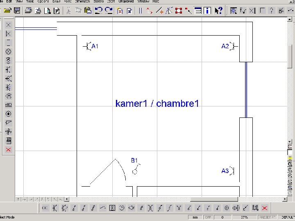Viewport: 295px width, 221px height.
Task: Click the yellow grid icon on right strip
Action: (x=290, y=158)
